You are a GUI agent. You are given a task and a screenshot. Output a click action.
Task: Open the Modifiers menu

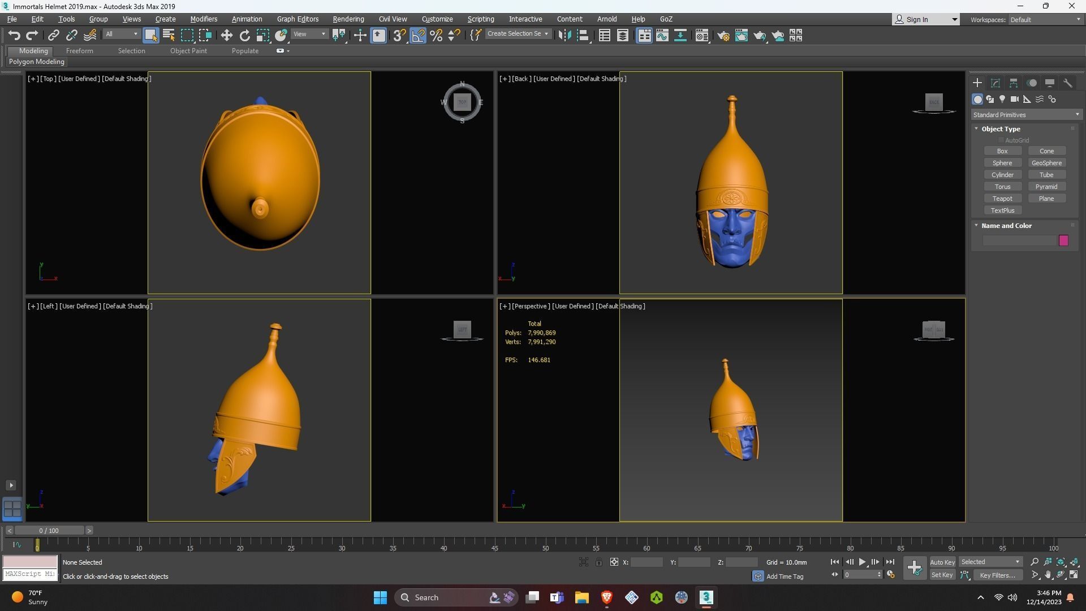204,19
